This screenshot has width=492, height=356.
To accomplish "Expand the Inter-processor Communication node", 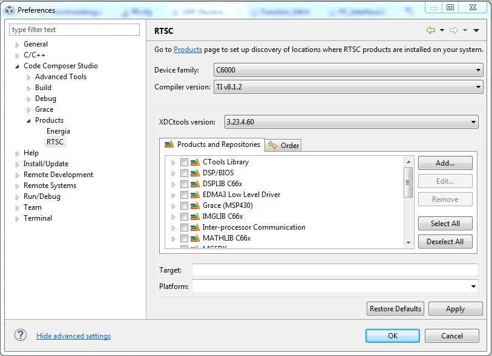I will click(173, 228).
